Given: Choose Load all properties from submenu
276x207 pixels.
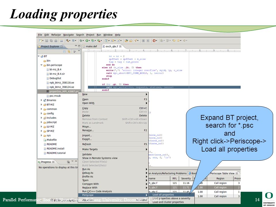Looking at the screenshot, I should pos(172,195).
